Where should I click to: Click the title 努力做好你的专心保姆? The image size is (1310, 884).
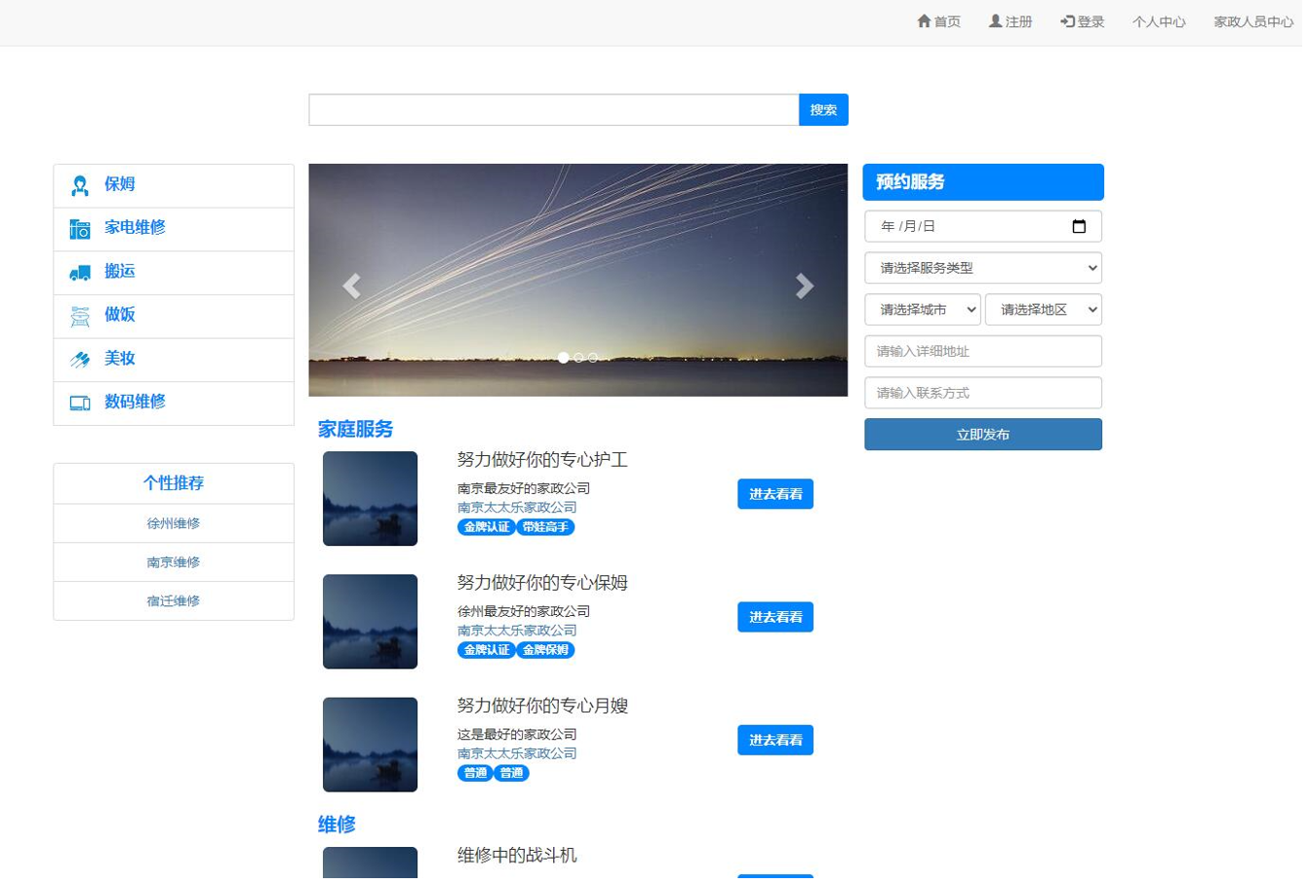pos(546,587)
